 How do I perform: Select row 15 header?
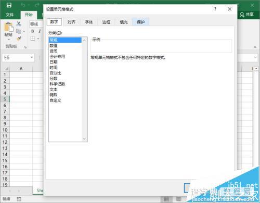tap(5, 160)
